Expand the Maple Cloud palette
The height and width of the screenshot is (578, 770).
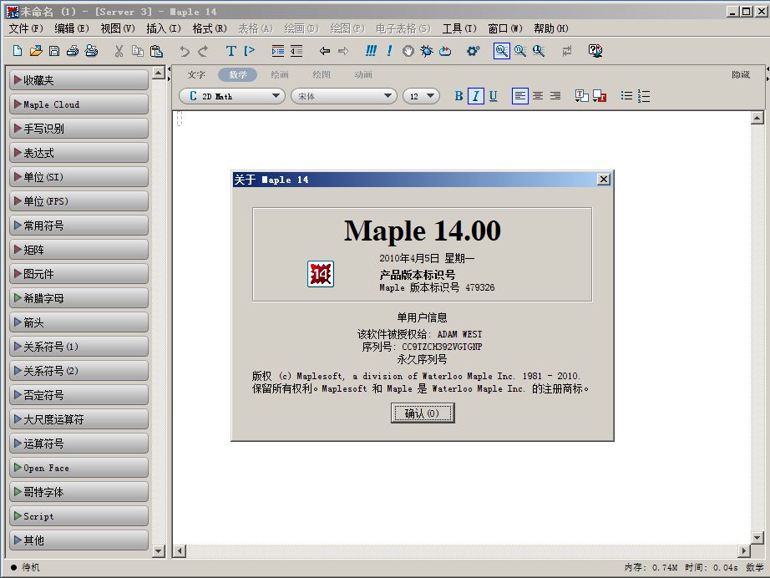point(79,104)
